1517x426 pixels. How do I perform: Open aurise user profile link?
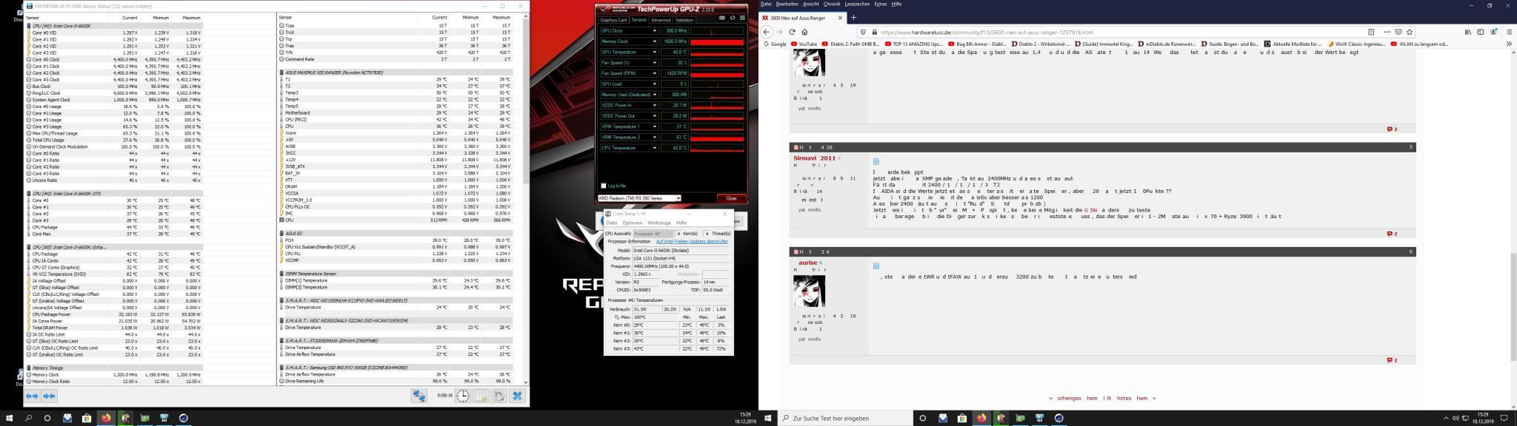[807, 262]
